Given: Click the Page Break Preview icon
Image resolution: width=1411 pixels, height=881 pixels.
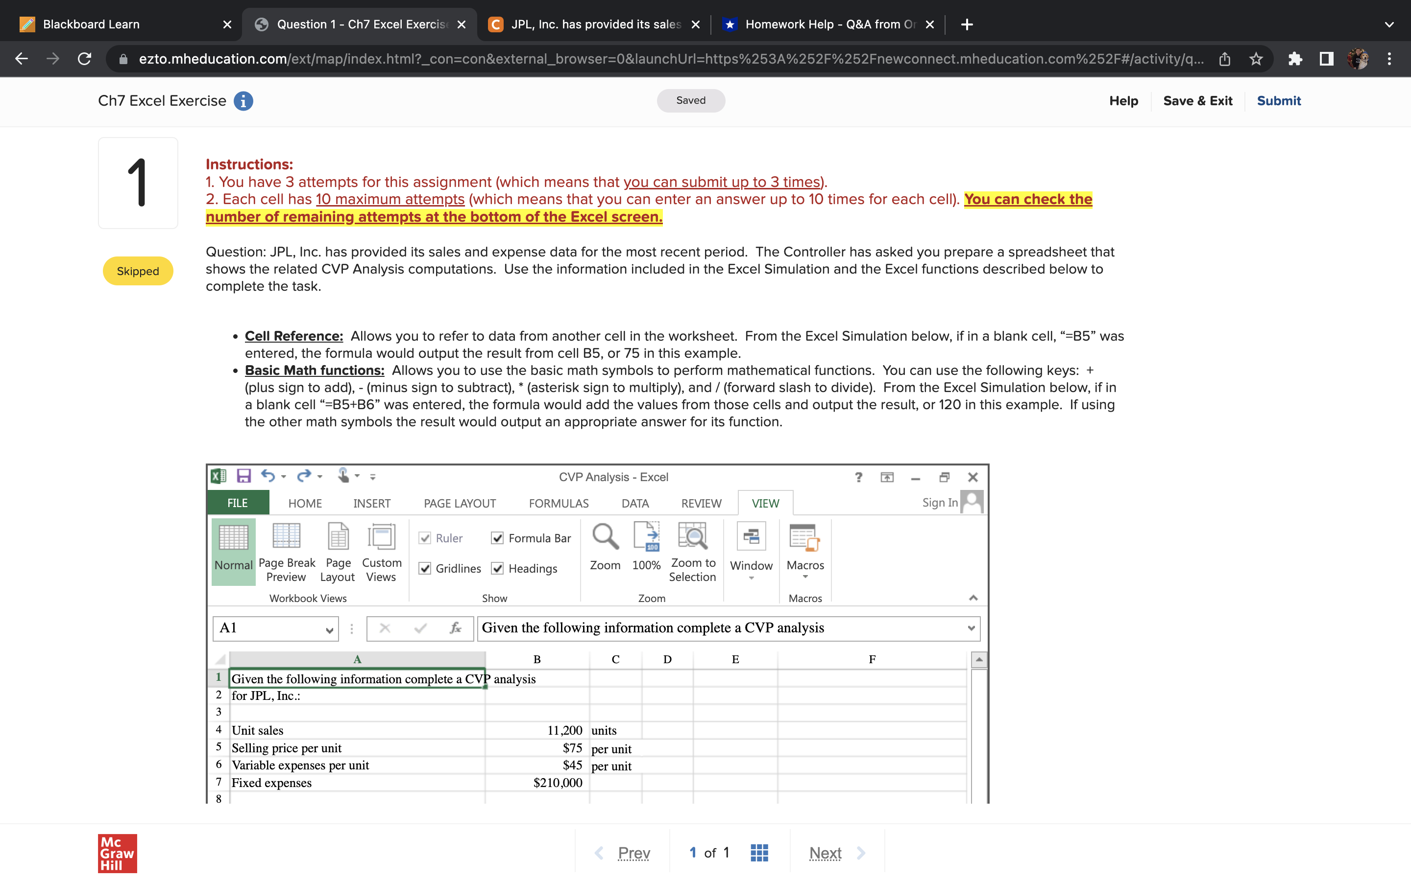Looking at the screenshot, I should point(286,536).
